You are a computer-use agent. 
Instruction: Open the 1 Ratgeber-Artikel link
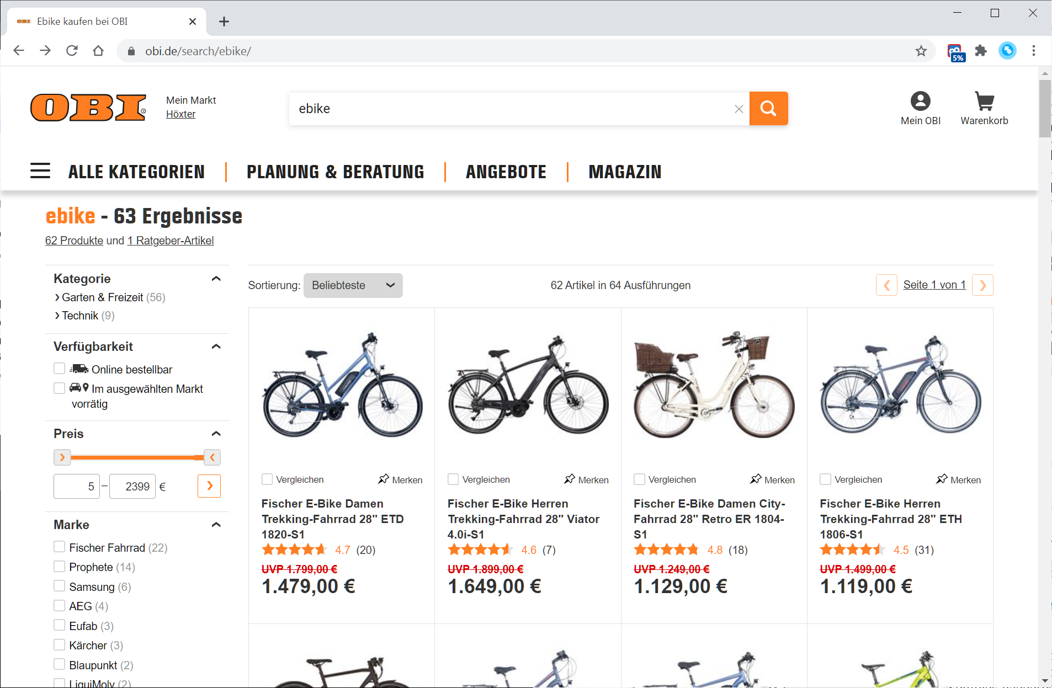(x=171, y=241)
